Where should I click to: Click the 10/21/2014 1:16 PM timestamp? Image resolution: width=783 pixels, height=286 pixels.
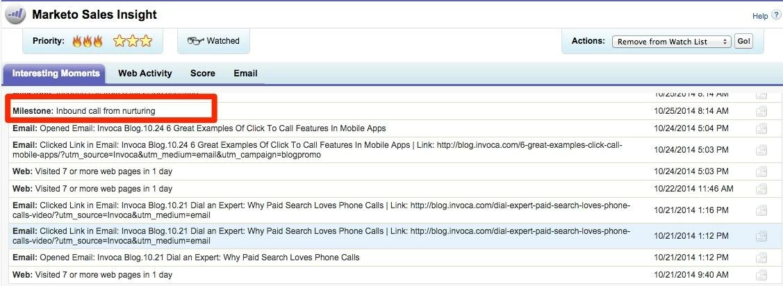pos(691,210)
